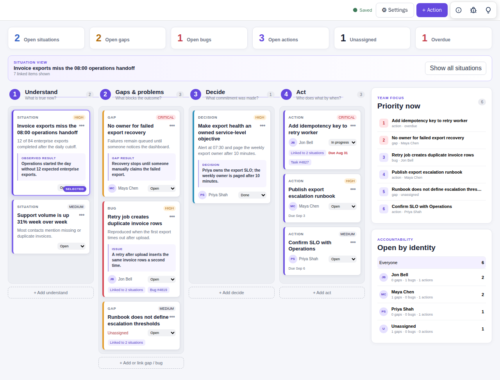
Task: Open more menu on Confirm SLO action card
Action: click(353, 242)
